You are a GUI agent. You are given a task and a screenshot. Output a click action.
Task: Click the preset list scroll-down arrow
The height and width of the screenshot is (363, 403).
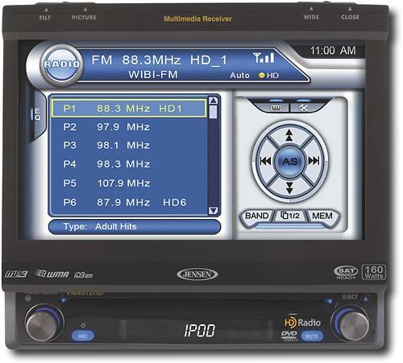tap(214, 210)
